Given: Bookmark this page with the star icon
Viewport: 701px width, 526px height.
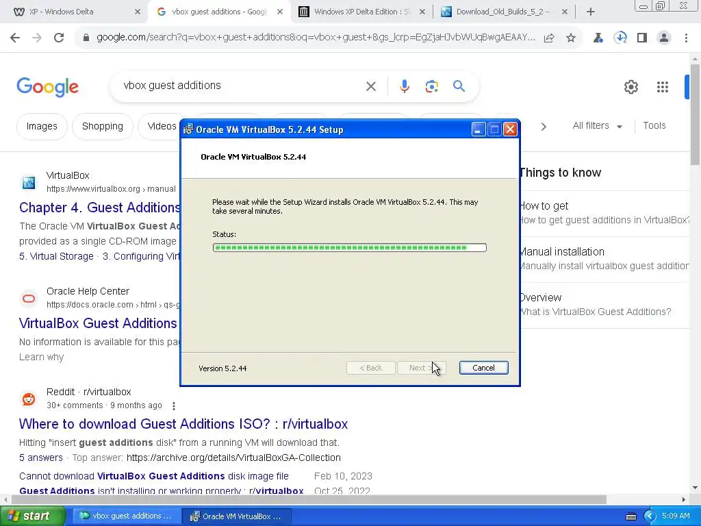Looking at the screenshot, I should coord(571,38).
